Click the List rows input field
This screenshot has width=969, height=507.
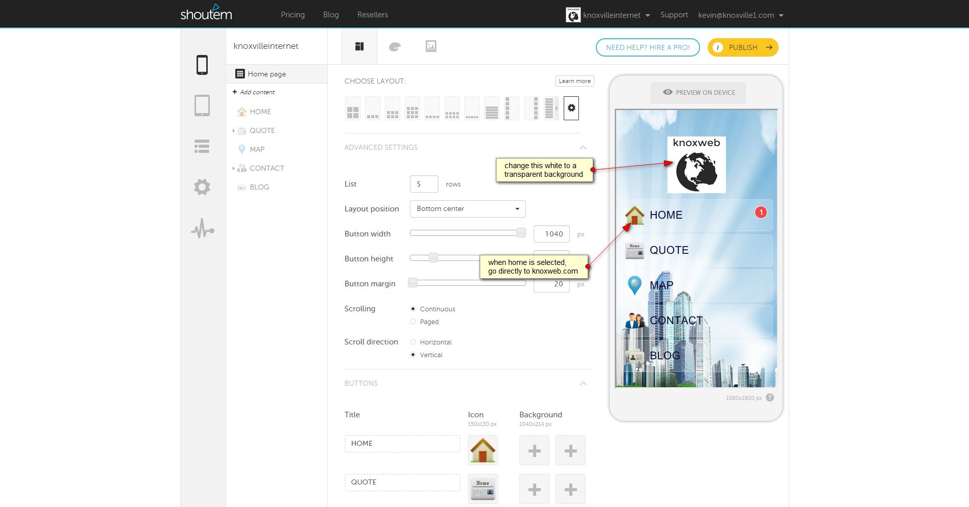point(424,184)
